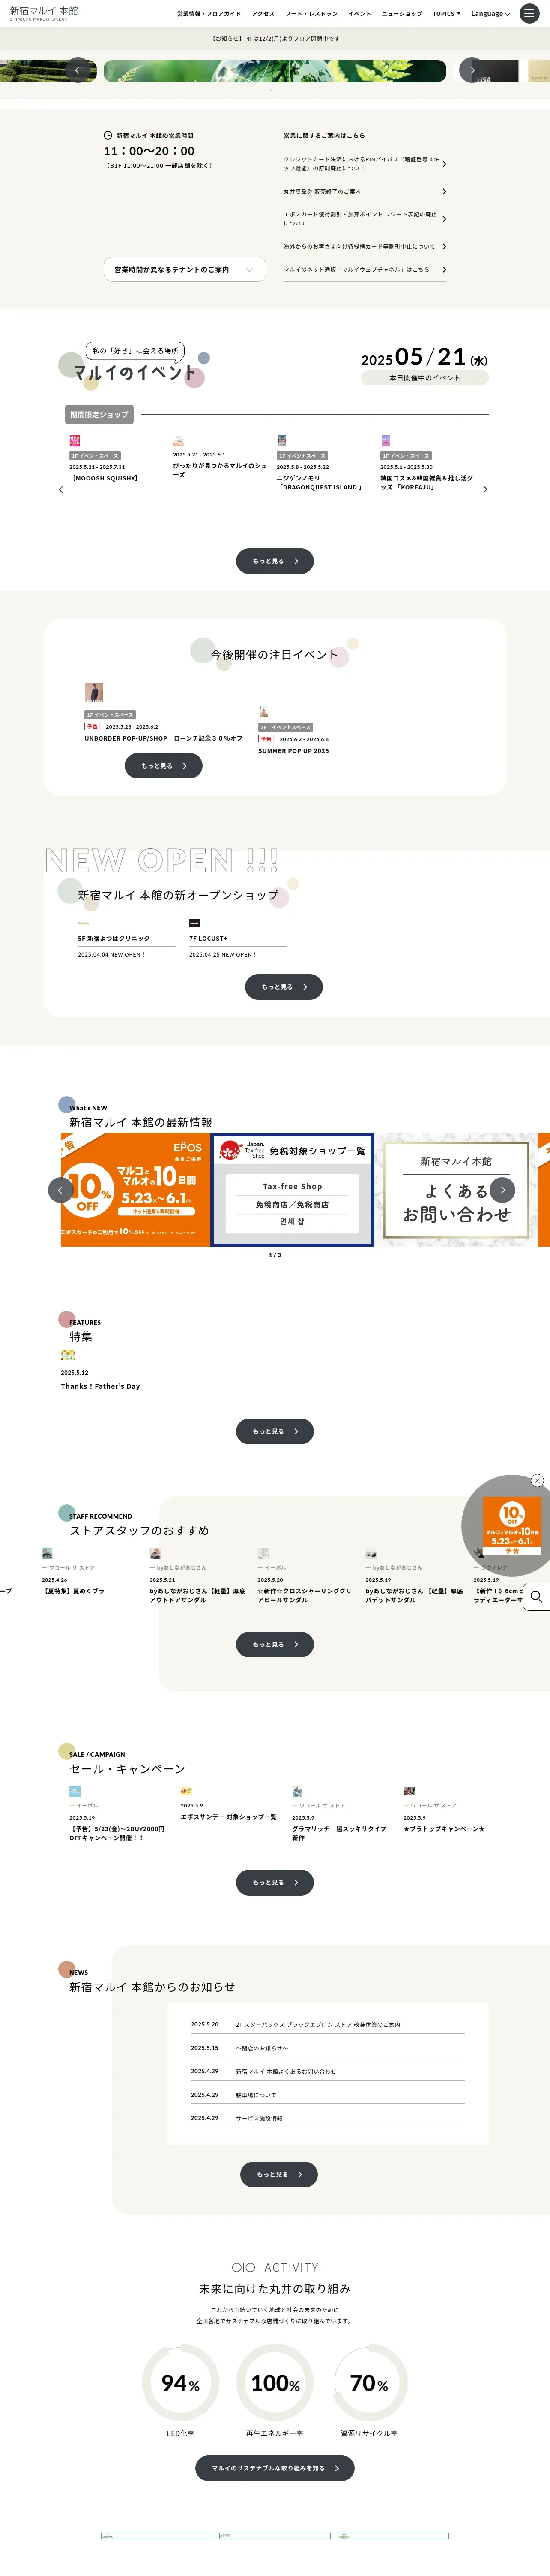Click the 94% LED化率 gauge
This screenshot has height=2576, width=550.
181,2383
